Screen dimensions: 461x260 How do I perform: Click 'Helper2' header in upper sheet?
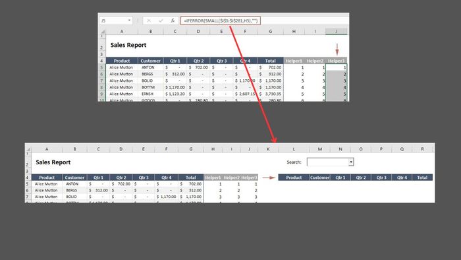(315, 61)
